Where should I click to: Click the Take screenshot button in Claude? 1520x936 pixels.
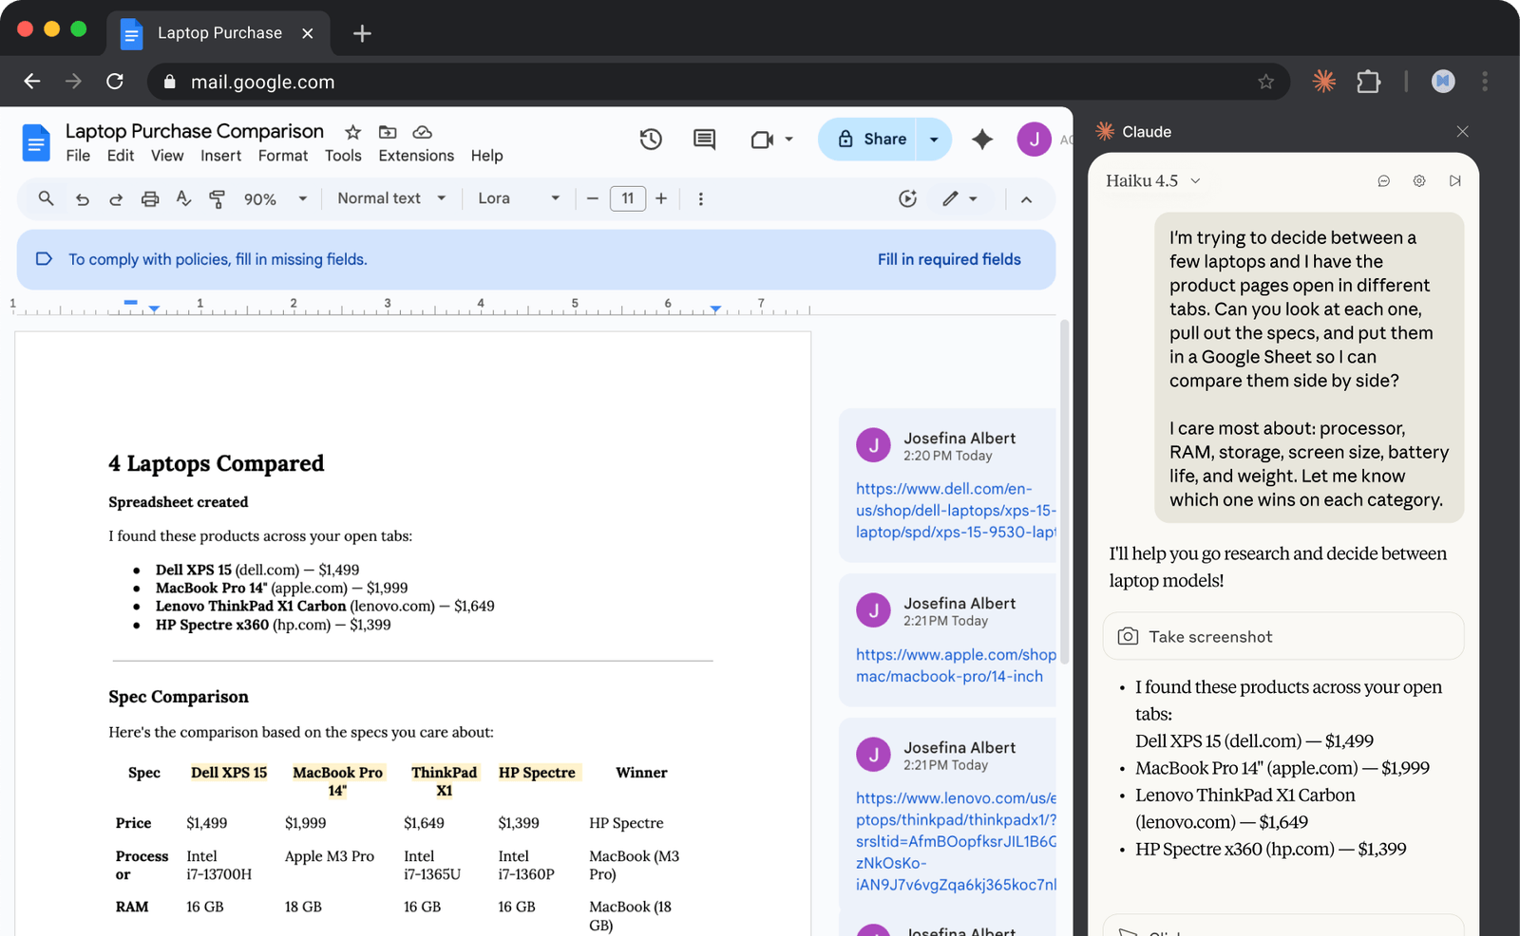[1283, 636]
